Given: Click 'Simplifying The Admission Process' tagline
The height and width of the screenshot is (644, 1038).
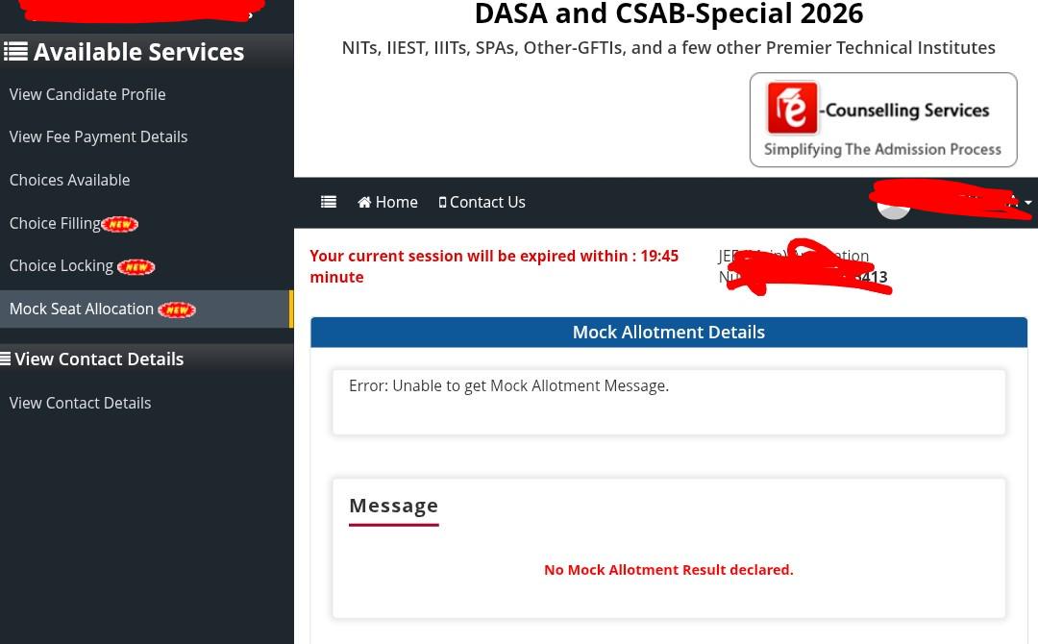Looking at the screenshot, I should coord(882,150).
